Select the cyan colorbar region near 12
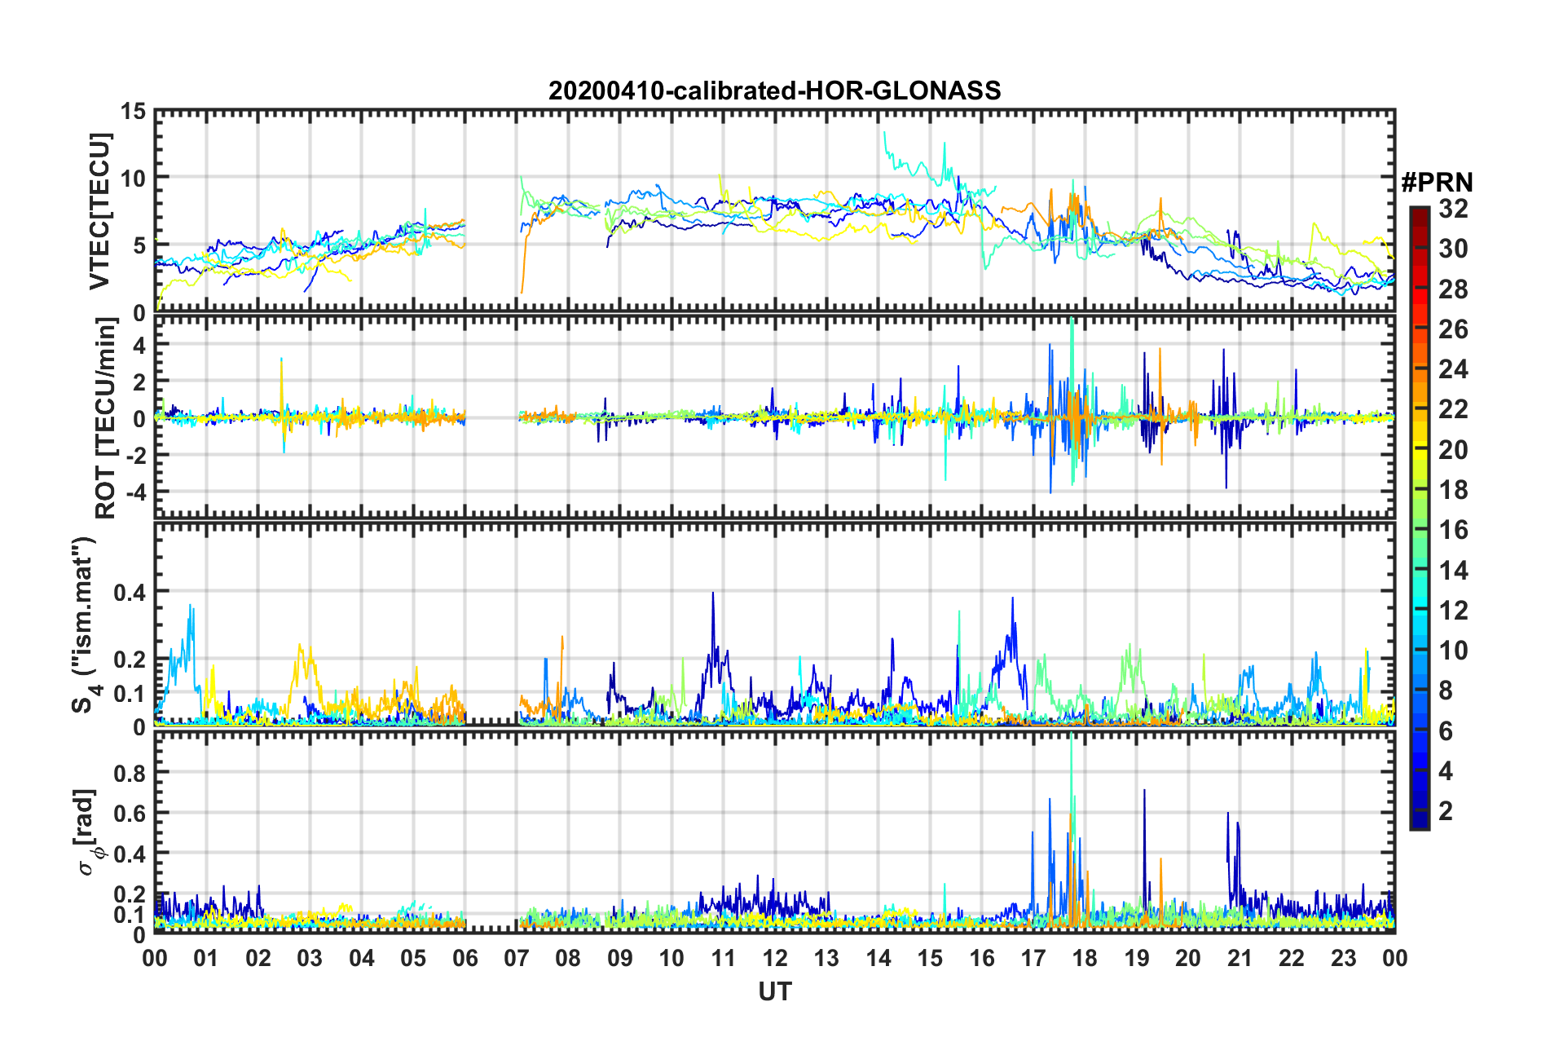1550x1037 pixels. 1420,611
